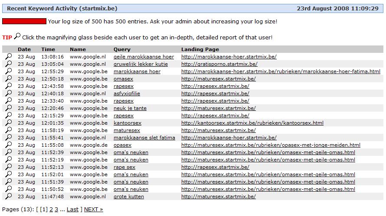Screen dimensions: 386x216
Task: Open the query link in the 12:40:18 row
Action: (x=127, y=93)
